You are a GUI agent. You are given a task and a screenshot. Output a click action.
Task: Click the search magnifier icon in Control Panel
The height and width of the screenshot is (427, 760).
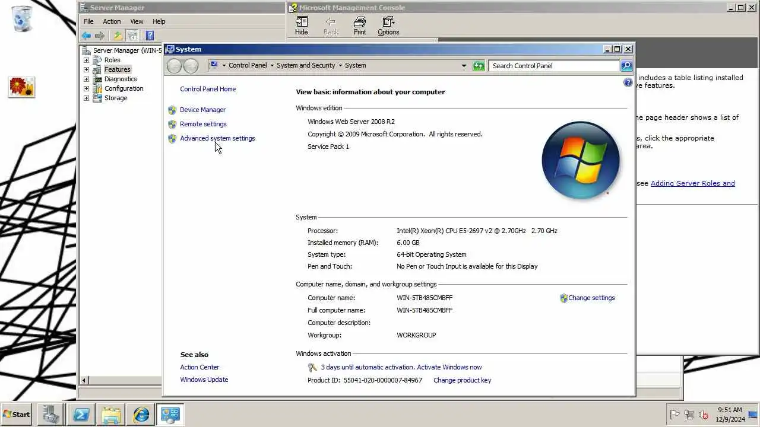[x=626, y=66]
